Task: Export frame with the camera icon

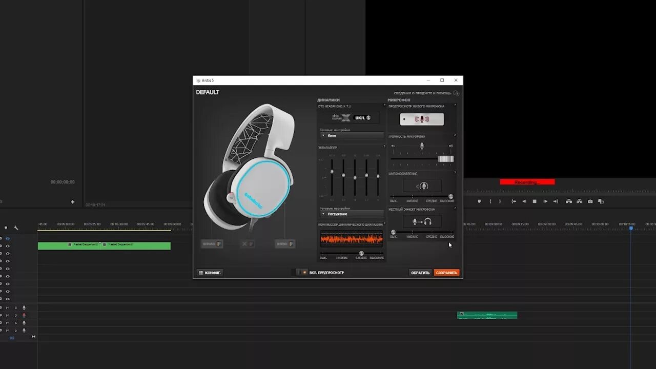Action: 590,201
